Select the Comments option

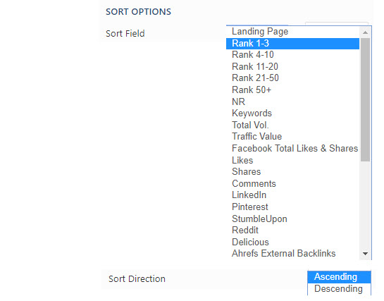292,184
